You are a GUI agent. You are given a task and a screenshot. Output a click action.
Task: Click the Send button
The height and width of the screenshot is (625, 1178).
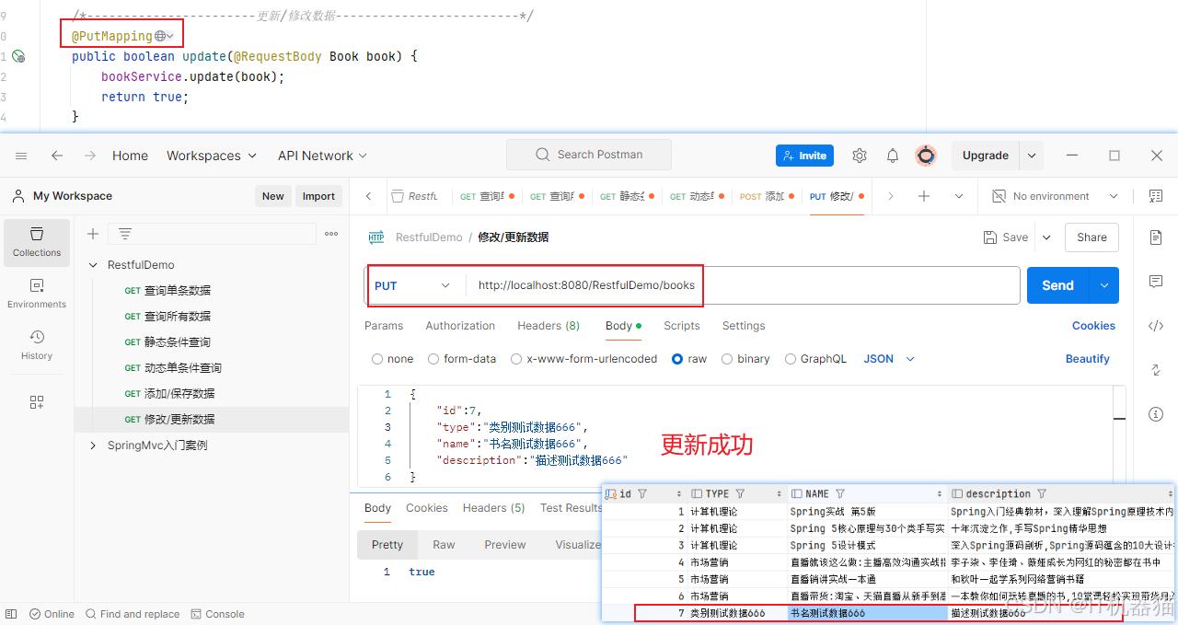1057,285
